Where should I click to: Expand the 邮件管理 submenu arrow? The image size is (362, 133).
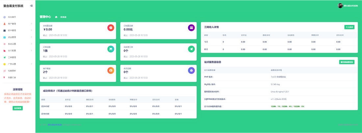(31, 31)
